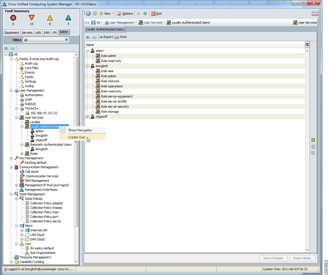Viewport: 328px width, 275px height.
Task: Click the warning faults teal triangle icon
Action: pyautogui.click(x=68, y=18)
